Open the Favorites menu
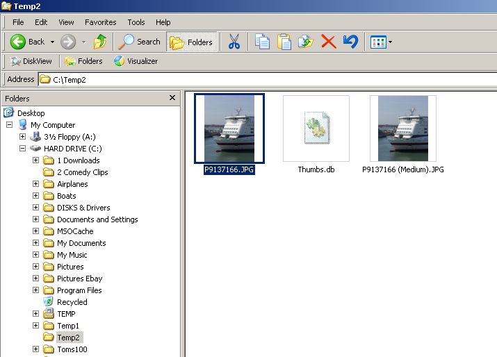The width and height of the screenshot is (497, 357). (101, 22)
